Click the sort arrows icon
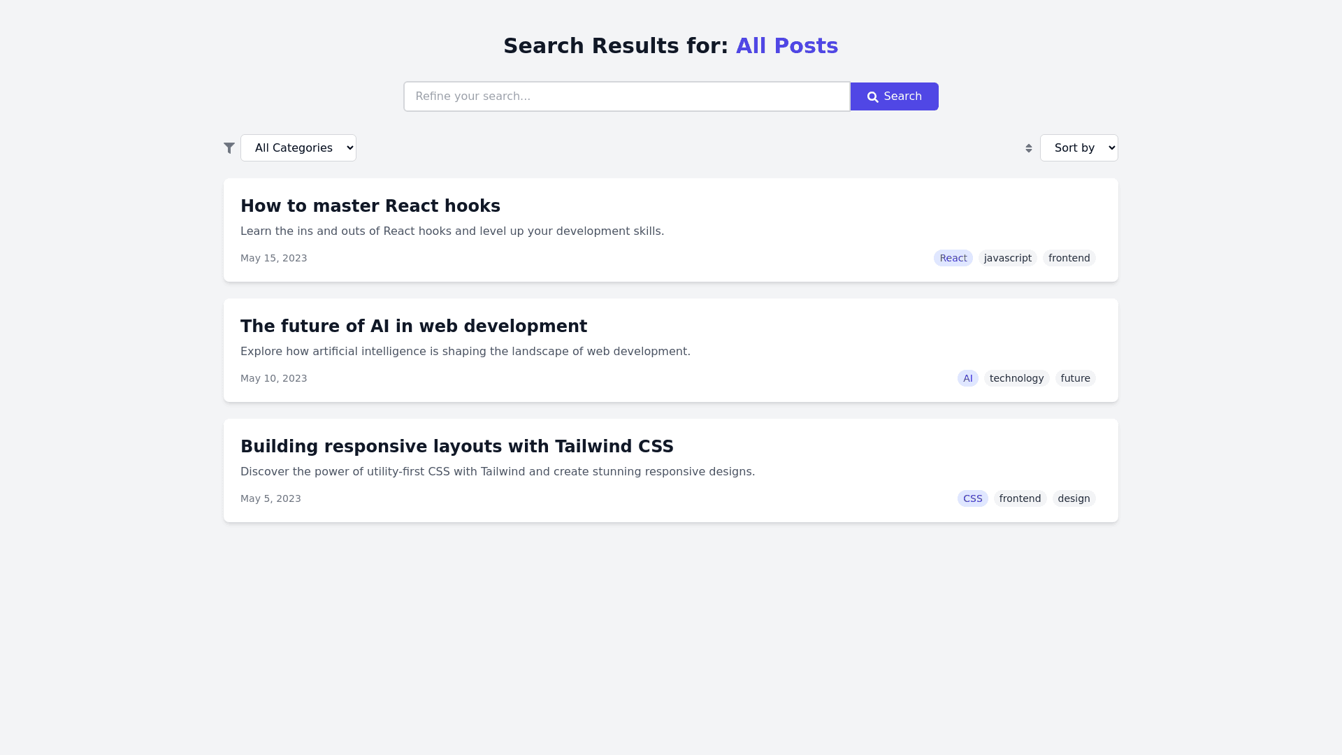 tap(1029, 148)
